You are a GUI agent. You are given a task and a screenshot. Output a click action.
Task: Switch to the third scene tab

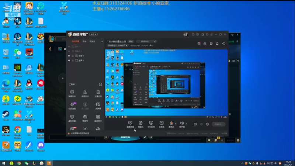pos(92,41)
